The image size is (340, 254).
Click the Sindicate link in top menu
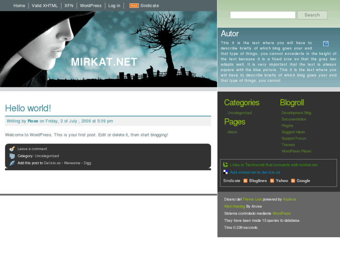pyautogui.click(x=149, y=6)
